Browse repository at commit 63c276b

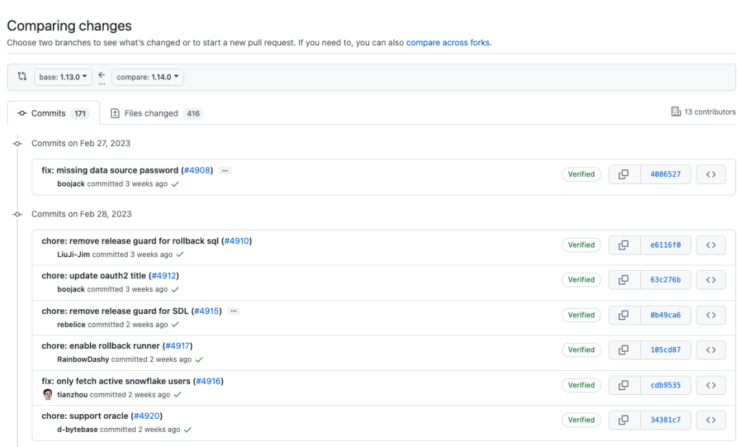[x=711, y=280]
